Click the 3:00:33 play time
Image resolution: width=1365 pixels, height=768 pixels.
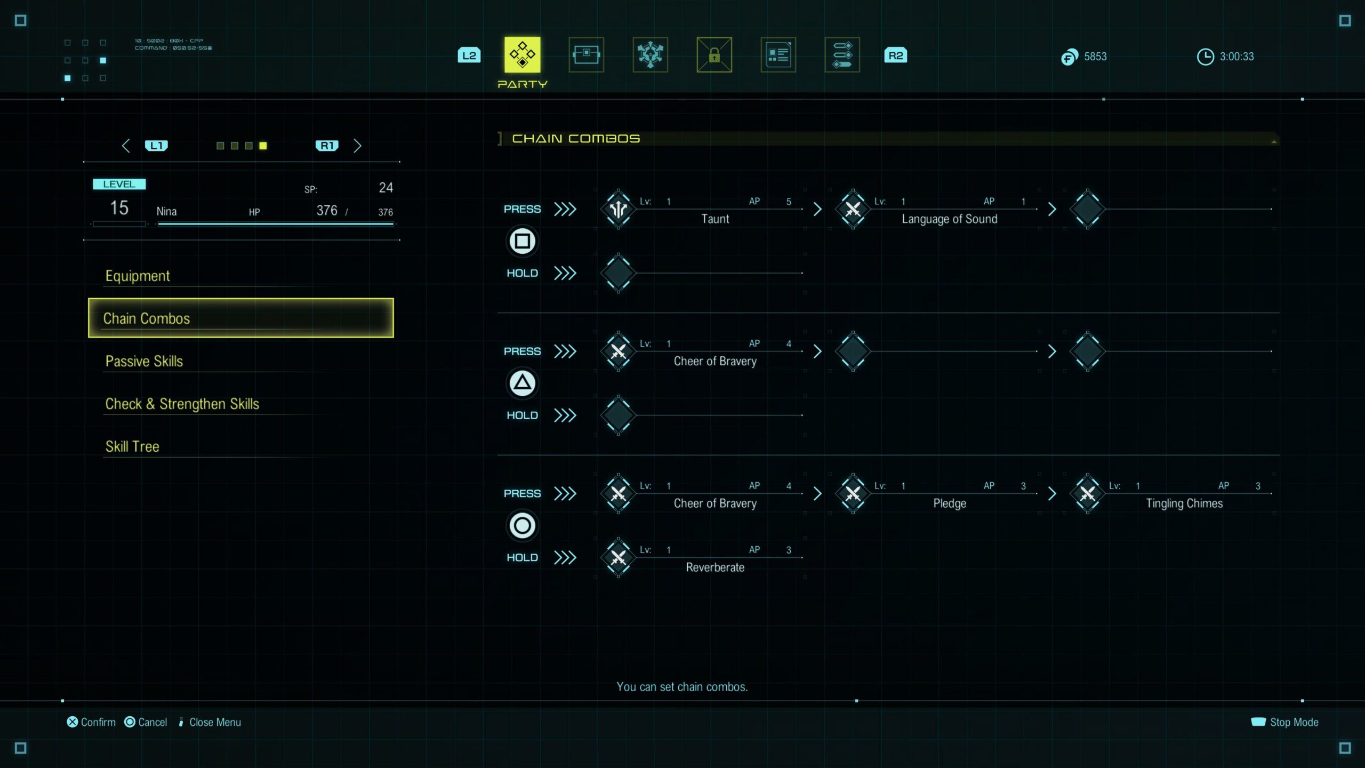tap(1236, 57)
